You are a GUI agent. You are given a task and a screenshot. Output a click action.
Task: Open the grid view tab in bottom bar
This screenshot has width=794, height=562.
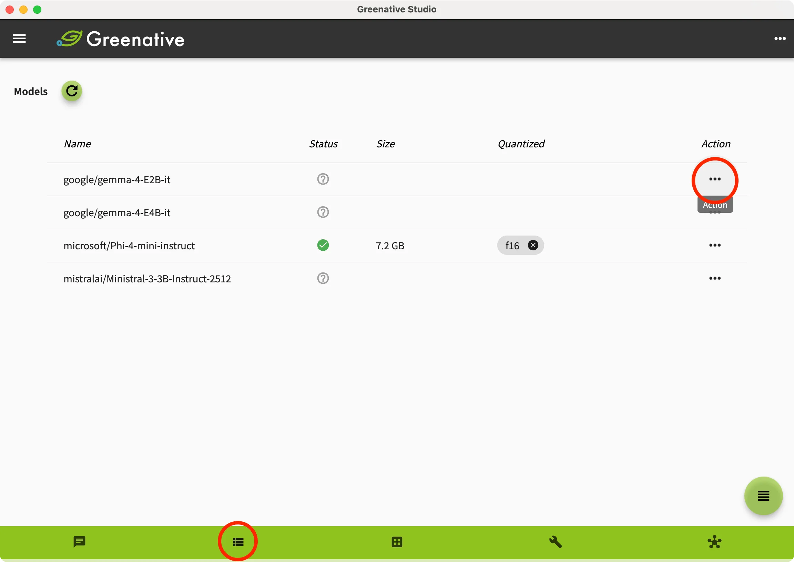click(x=397, y=542)
